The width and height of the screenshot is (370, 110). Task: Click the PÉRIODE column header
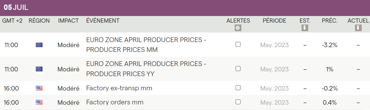tap(274, 21)
